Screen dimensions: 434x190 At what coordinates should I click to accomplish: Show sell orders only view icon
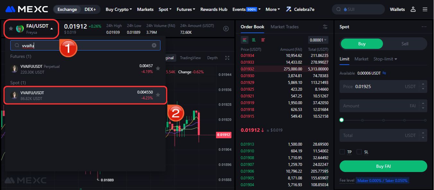[x=263, y=40]
